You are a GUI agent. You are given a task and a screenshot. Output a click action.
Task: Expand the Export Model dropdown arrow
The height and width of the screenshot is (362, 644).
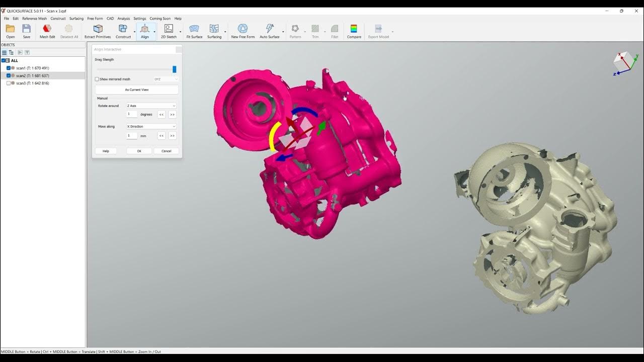[x=392, y=32]
